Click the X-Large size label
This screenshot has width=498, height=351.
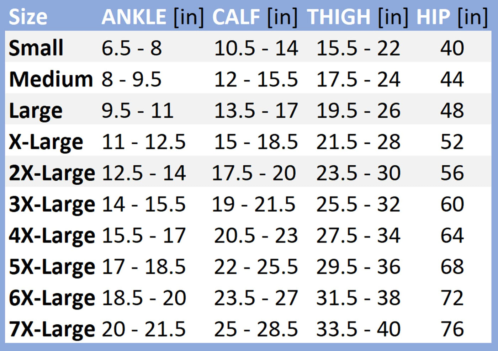pyautogui.click(x=46, y=143)
